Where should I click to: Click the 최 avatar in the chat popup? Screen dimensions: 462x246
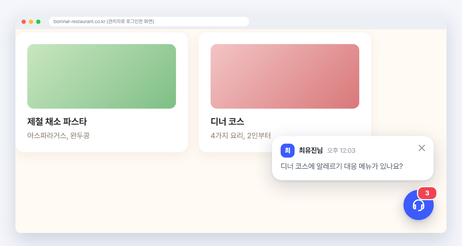[x=288, y=150]
